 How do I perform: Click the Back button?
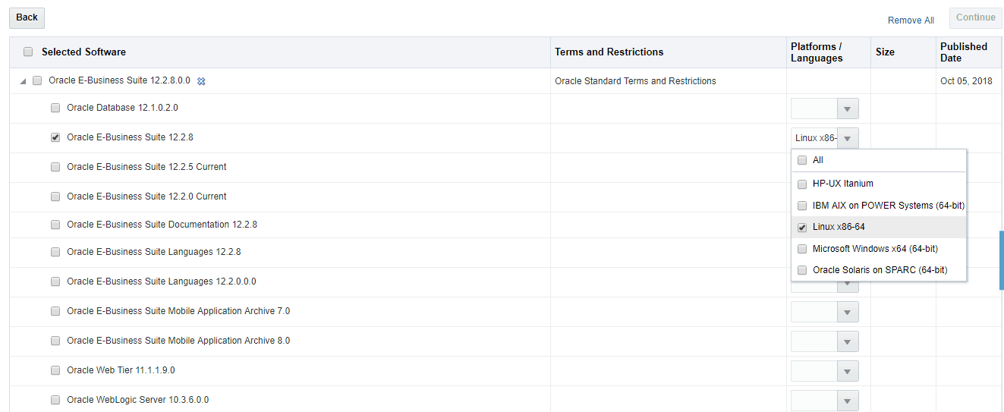pos(27,17)
